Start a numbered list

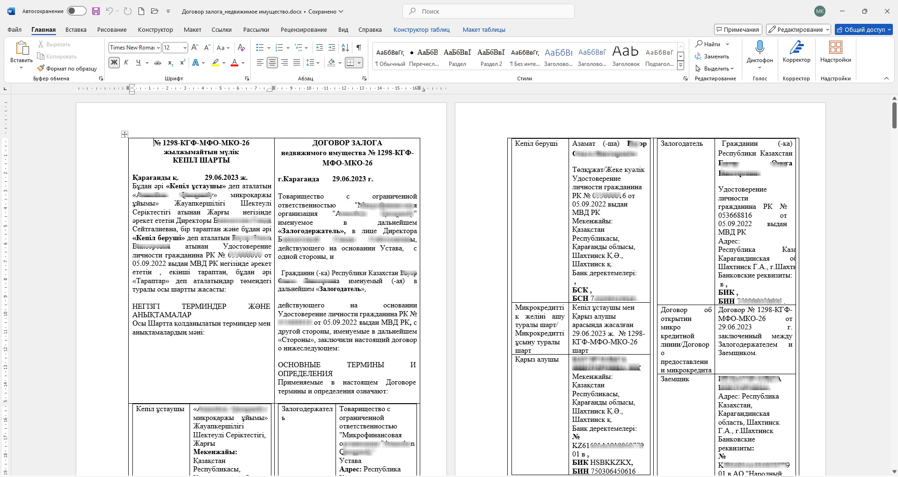click(279, 48)
